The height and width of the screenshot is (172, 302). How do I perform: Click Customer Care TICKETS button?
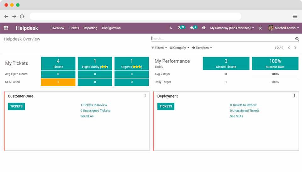point(16,106)
